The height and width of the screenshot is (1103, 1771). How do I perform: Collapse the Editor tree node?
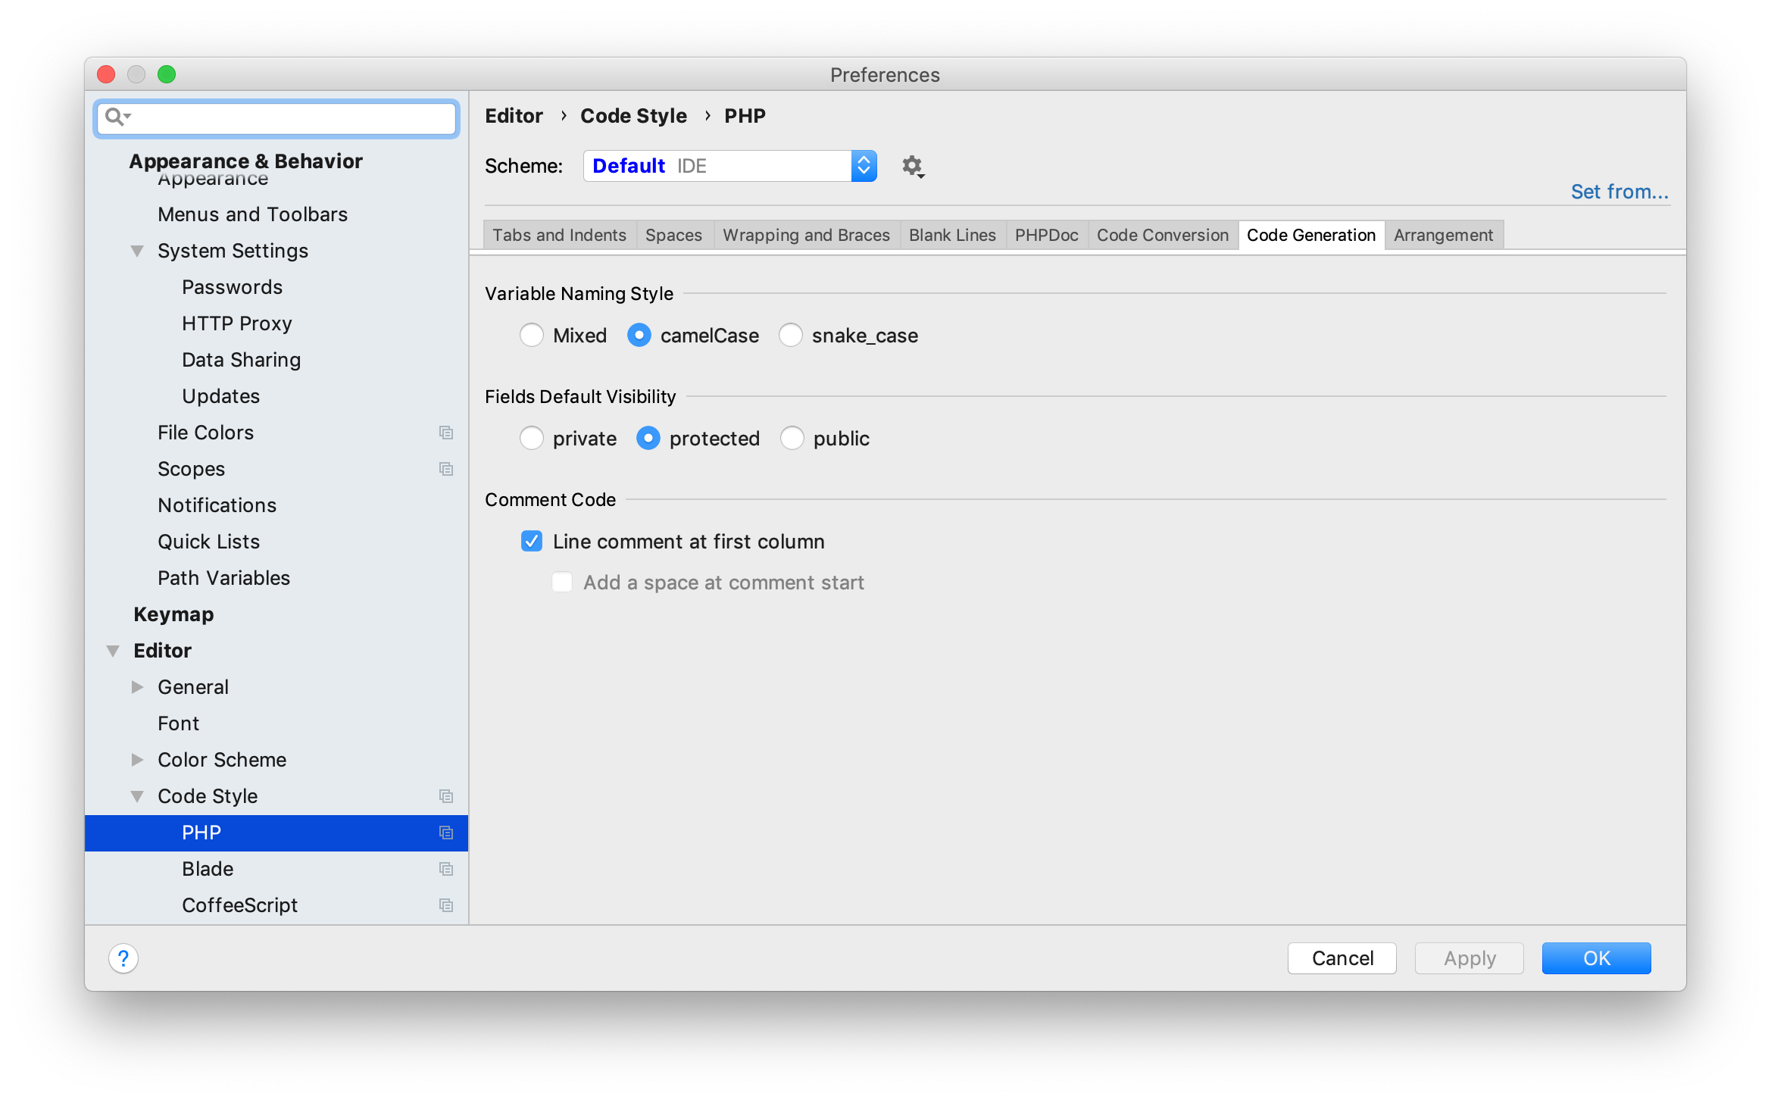click(x=113, y=651)
